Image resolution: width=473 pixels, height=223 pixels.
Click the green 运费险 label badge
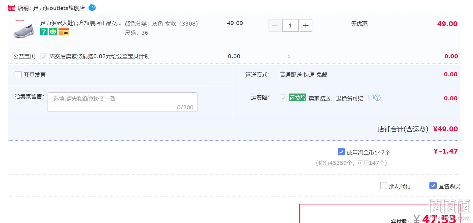tap(297, 97)
